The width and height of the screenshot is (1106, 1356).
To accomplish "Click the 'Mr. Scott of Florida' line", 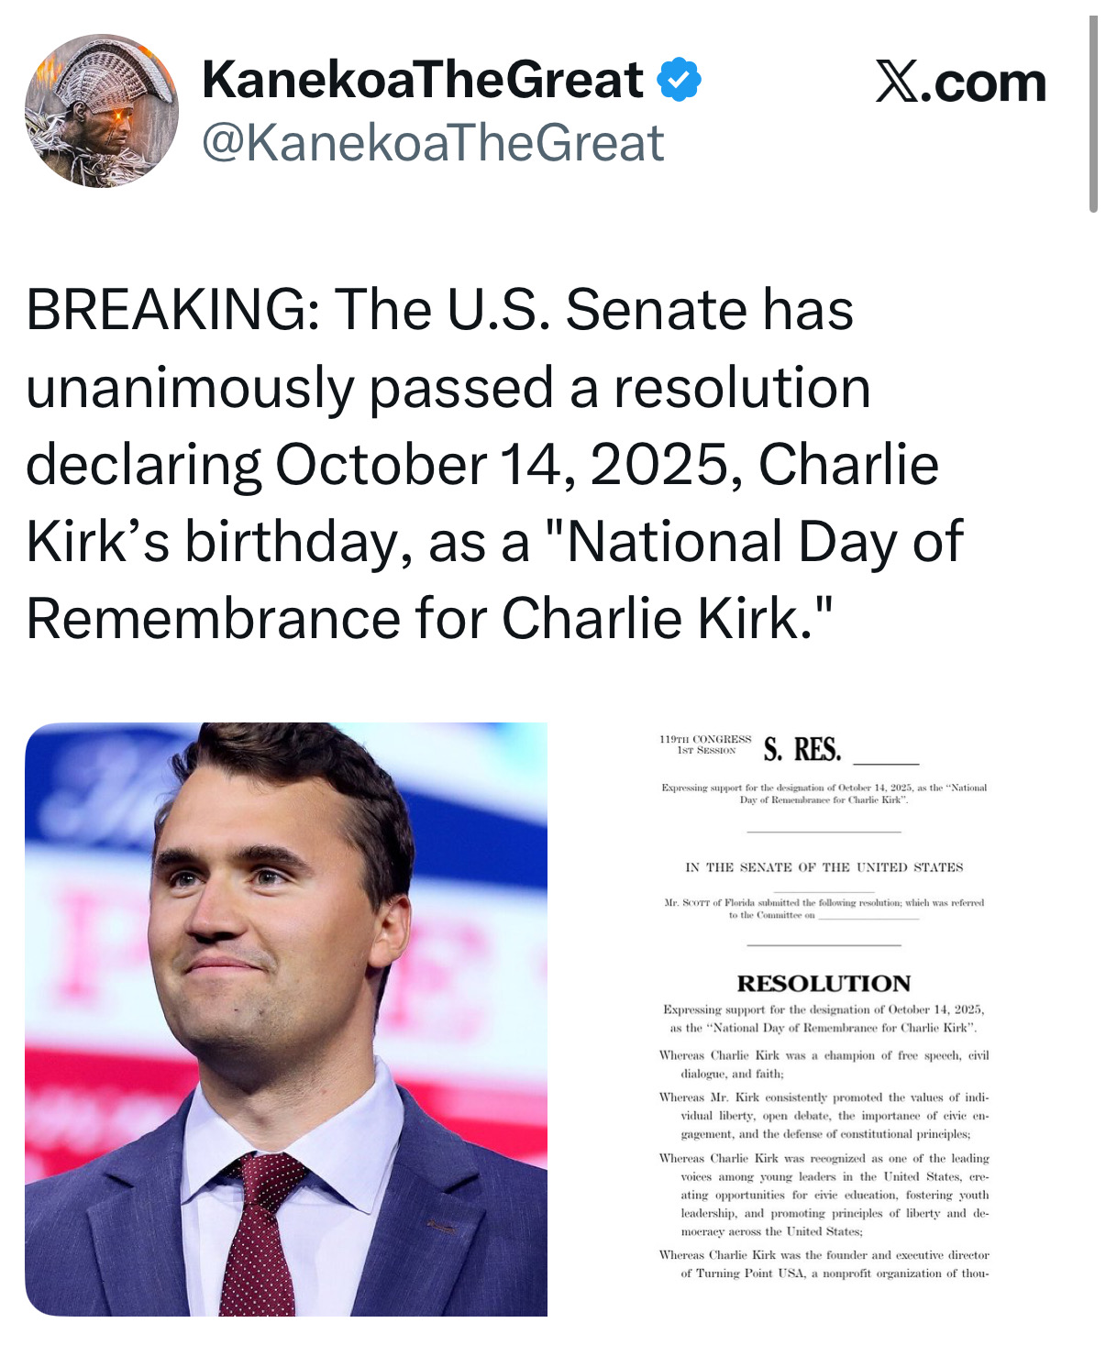I will 824,903.
